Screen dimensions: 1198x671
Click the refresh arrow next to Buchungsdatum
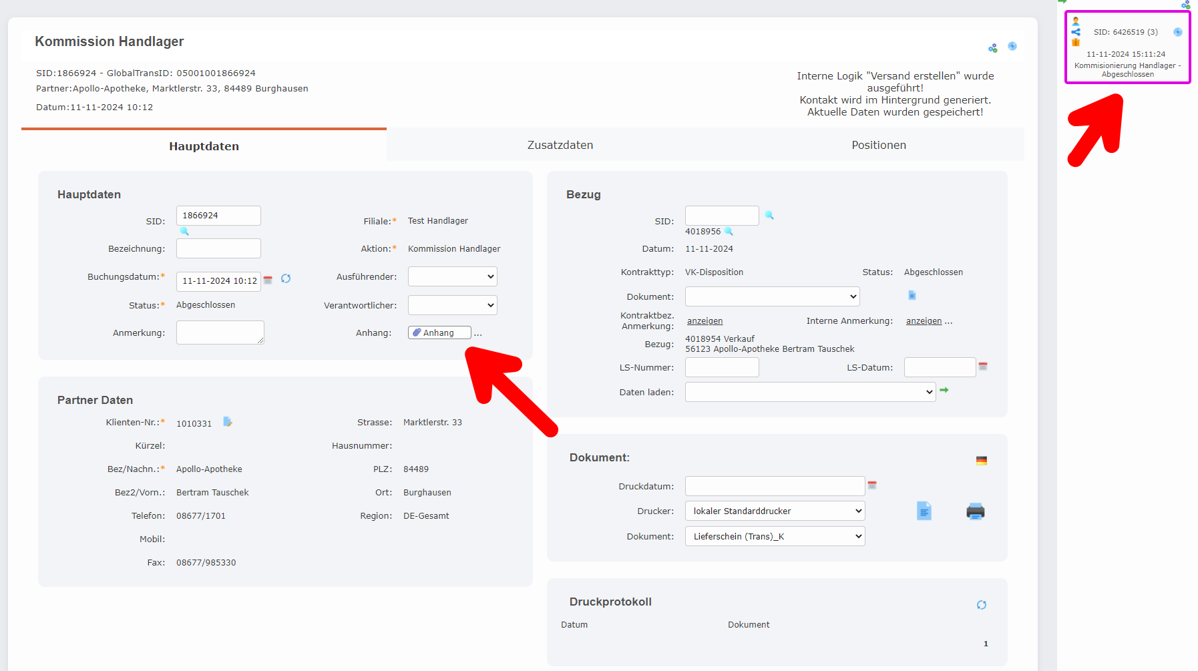286,279
